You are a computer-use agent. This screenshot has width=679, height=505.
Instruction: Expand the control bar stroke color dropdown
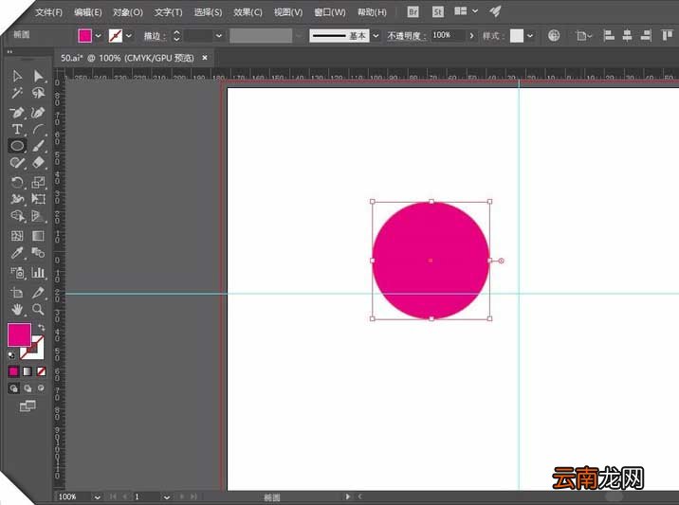click(129, 35)
